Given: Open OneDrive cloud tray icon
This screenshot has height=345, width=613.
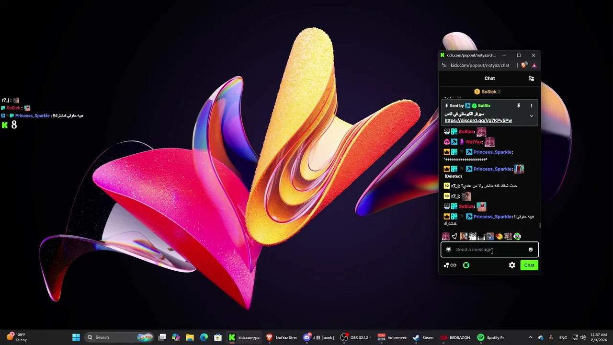Looking at the screenshot, I should (541, 337).
